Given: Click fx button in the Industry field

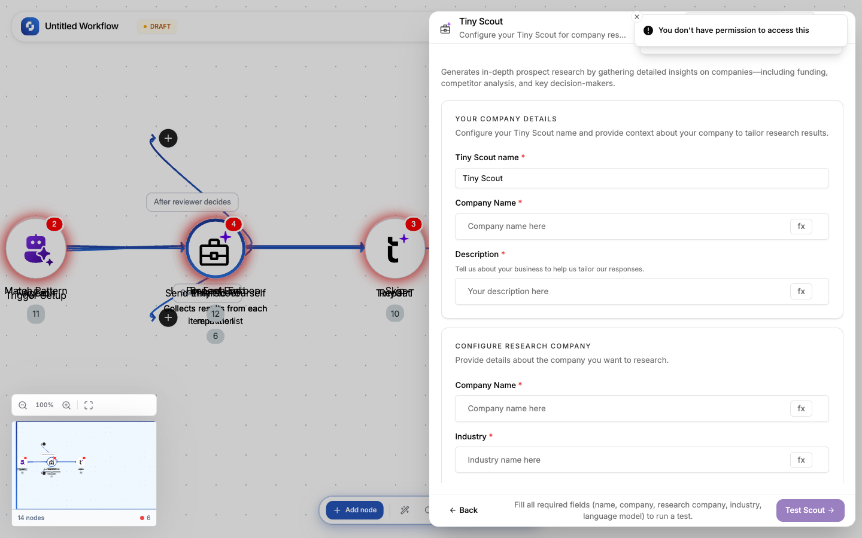Looking at the screenshot, I should [x=801, y=460].
